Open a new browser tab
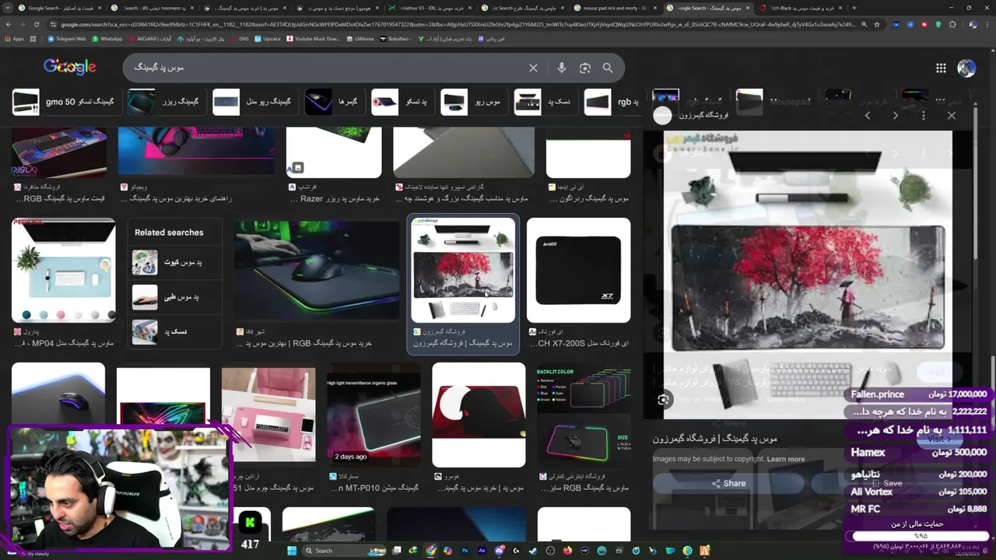The width and height of the screenshot is (996, 560). point(854,8)
